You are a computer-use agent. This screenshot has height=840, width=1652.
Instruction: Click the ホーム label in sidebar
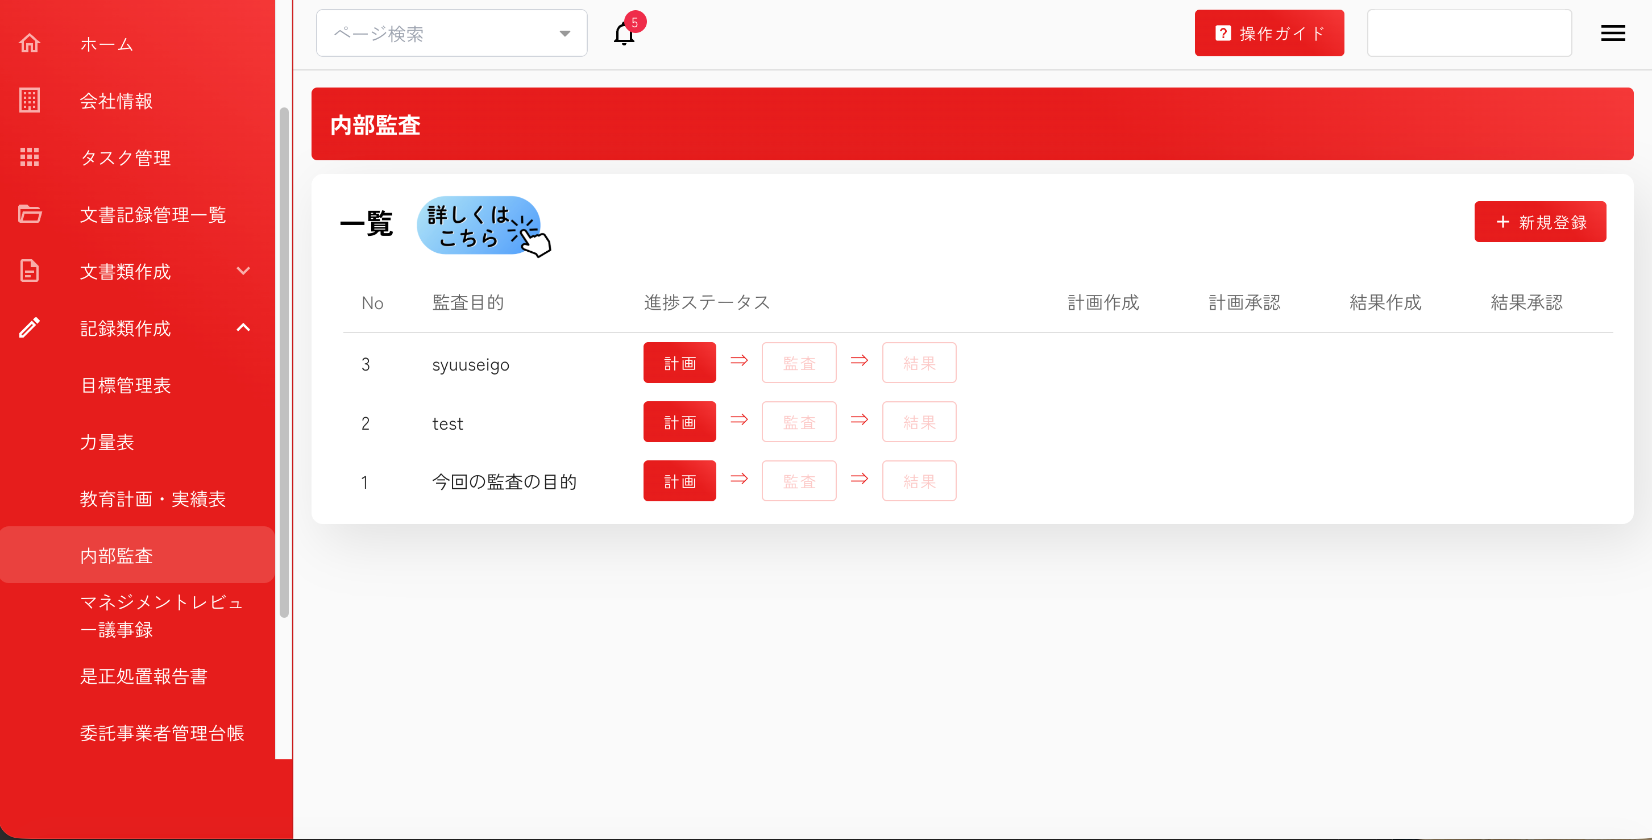[x=107, y=44]
